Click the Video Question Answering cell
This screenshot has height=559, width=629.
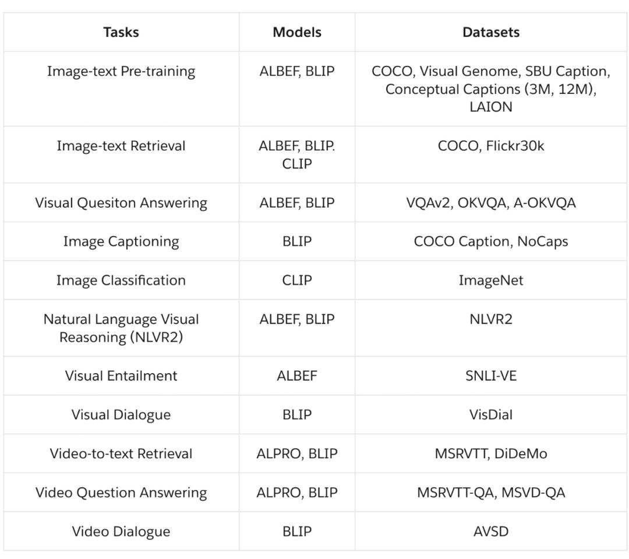pyautogui.click(x=121, y=493)
